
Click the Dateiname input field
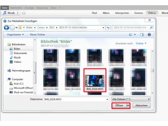click(76, 99)
